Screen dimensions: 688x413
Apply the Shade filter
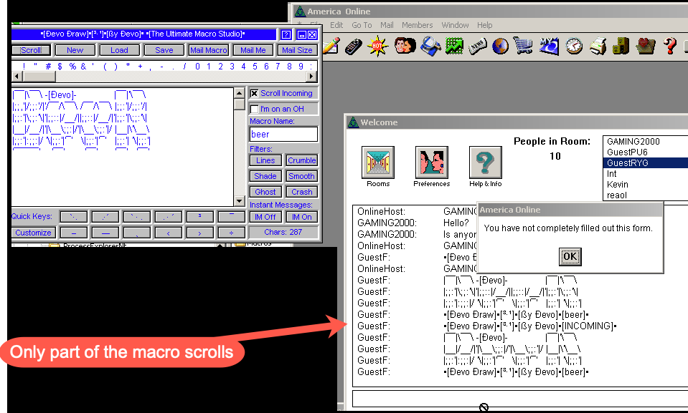click(x=265, y=177)
